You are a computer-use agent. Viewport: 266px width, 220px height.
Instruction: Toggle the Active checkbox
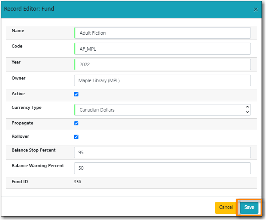point(76,94)
